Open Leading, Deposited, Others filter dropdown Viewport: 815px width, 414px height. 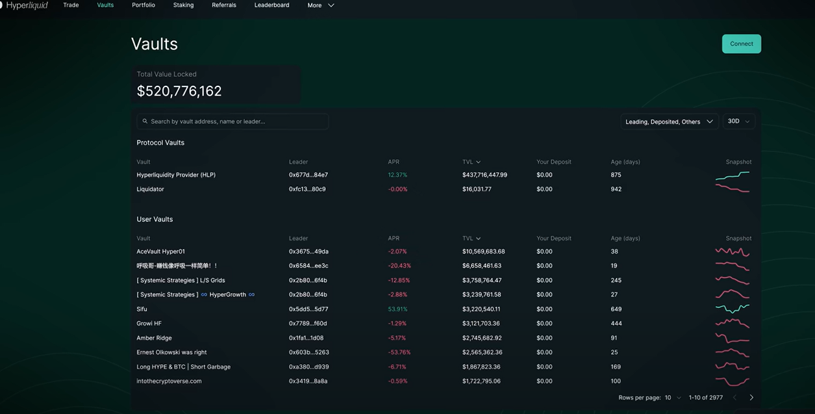click(x=669, y=122)
